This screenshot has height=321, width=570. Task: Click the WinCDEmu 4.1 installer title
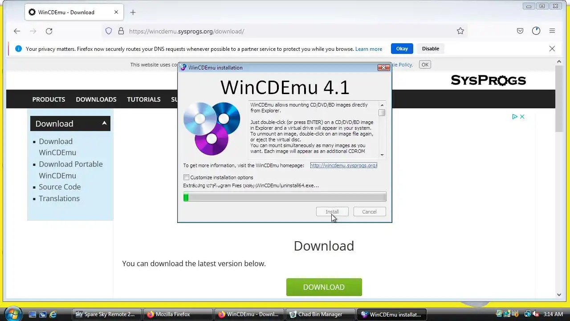coord(285,87)
